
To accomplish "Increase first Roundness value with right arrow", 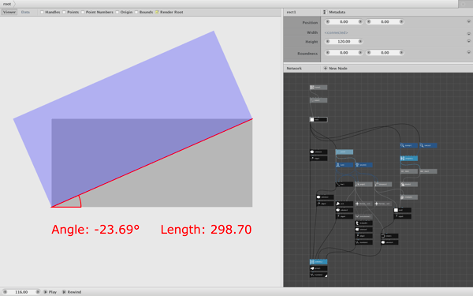I will point(360,53).
